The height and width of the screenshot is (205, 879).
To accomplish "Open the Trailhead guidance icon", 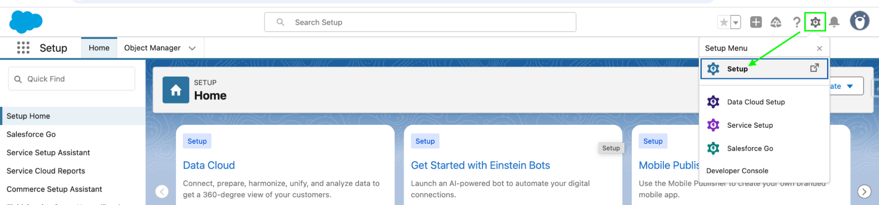I will pyautogui.click(x=776, y=22).
